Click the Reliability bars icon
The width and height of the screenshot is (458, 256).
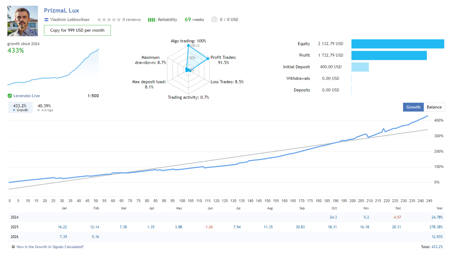[x=152, y=19]
